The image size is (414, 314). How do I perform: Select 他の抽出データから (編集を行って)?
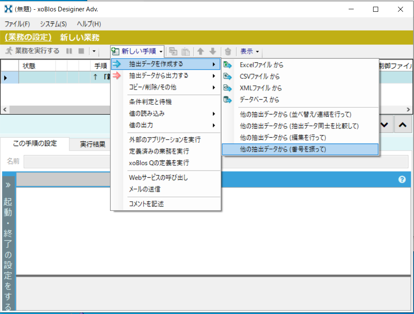point(300,138)
